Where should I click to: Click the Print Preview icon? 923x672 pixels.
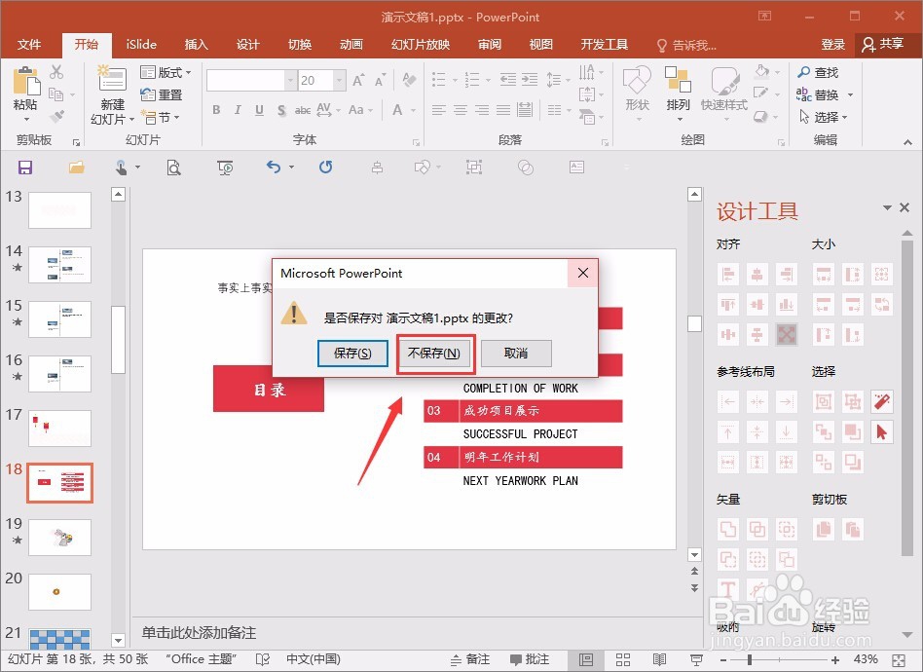pyautogui.click(x=173, y=168)
